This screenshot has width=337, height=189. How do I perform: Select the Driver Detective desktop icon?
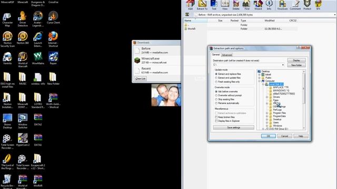23,19
